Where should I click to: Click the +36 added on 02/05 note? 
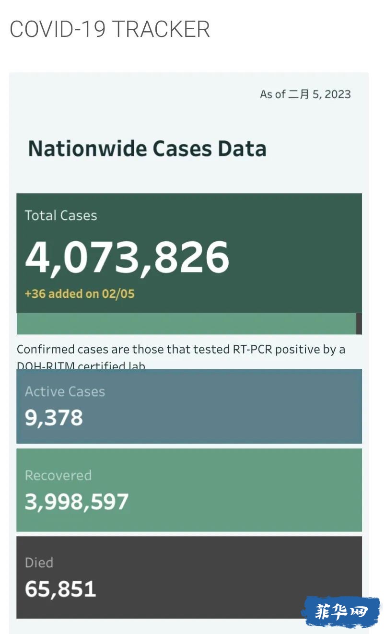[x=80, y=294]
